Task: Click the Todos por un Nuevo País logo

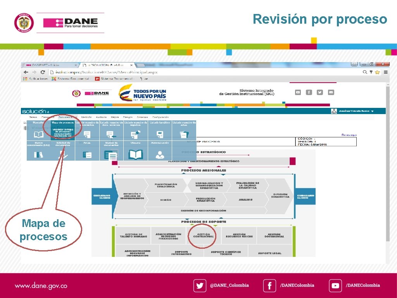Action: point(143,93)
